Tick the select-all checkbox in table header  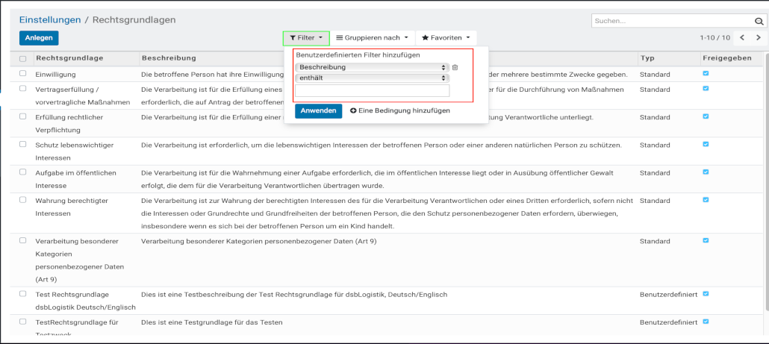point(23,58)
